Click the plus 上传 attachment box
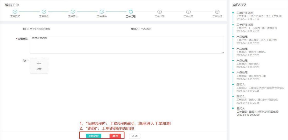The image size is (288, 140). (x=39, y=66)
